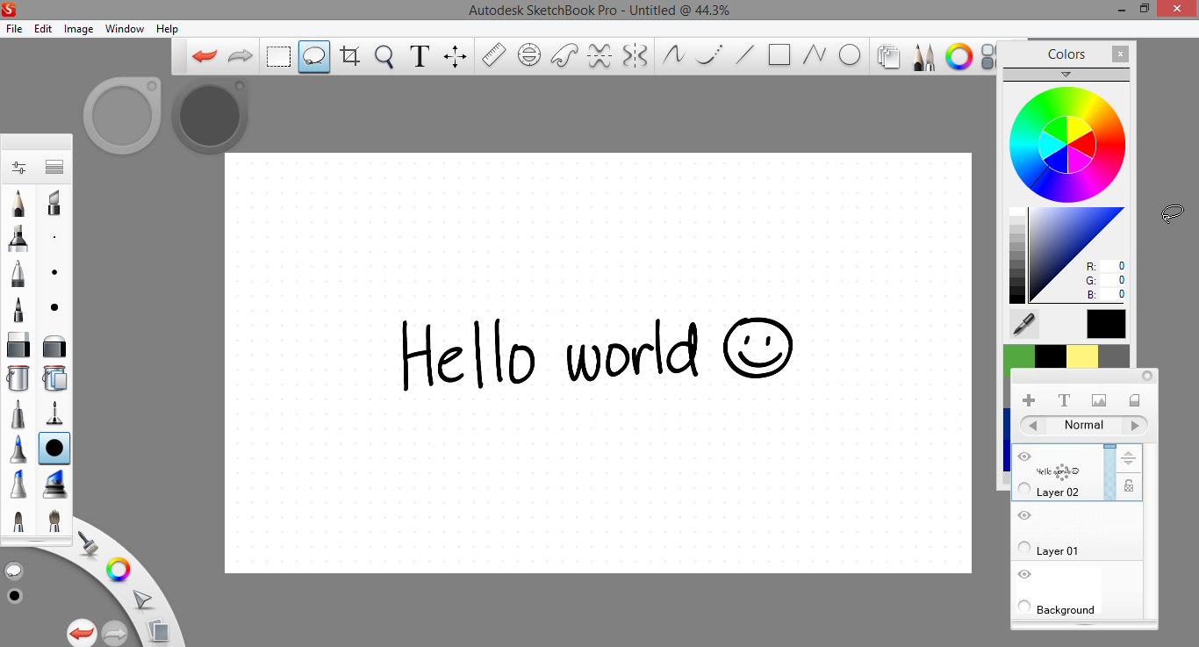Open the Edit menu
The height and width of the screenshot is (647, 1199).
[43, 29]
